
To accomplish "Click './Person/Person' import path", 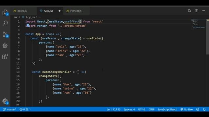I will pyautogui.click(x=72, y=26).
